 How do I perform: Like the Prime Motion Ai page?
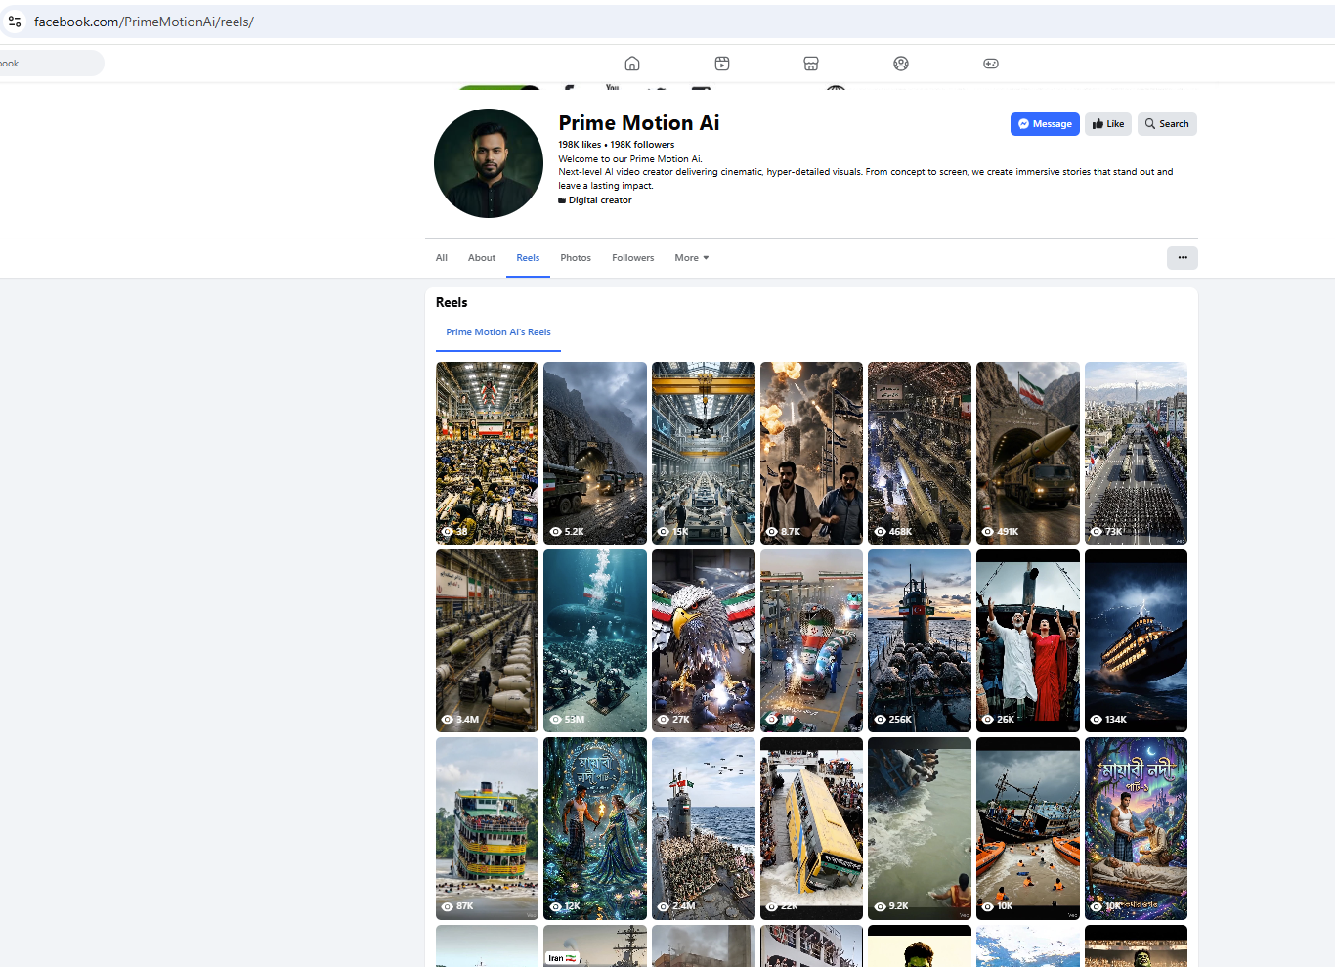click(1108, 124)
